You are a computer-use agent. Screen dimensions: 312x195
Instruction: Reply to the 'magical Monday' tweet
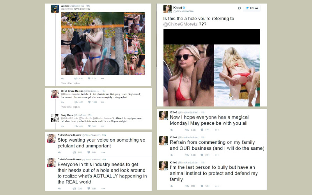(172, 130)
